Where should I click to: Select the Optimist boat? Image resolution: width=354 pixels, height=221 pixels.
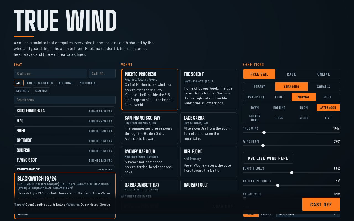pyautogui.click(x=64, y=140)
